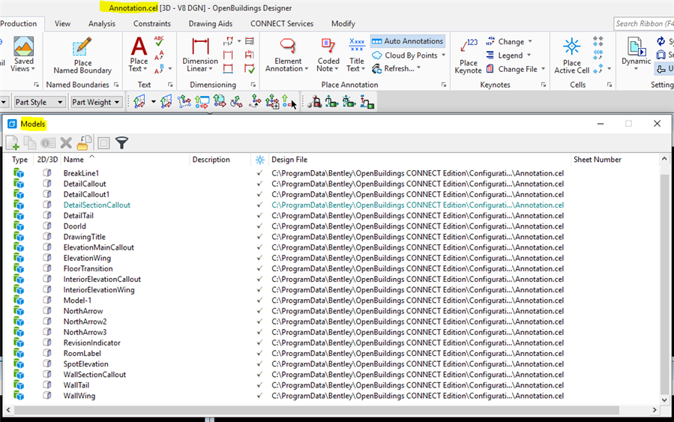Click the Element Annotation bubble icon

(x=288, y=46)
